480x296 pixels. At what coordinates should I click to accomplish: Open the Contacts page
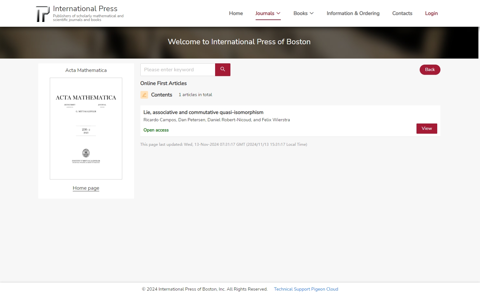coord(402,13)
